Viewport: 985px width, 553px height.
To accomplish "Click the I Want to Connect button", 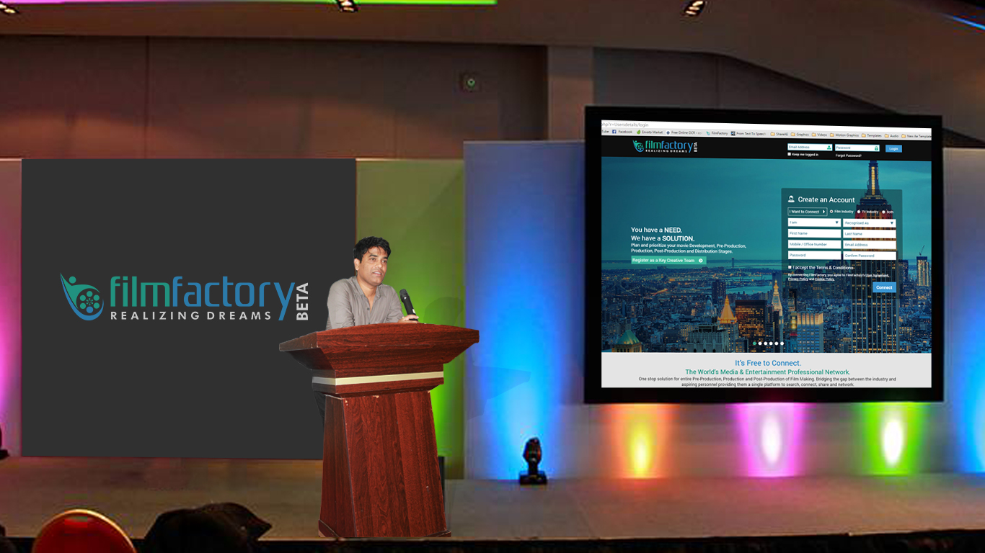I will click(x=808, y=212).
